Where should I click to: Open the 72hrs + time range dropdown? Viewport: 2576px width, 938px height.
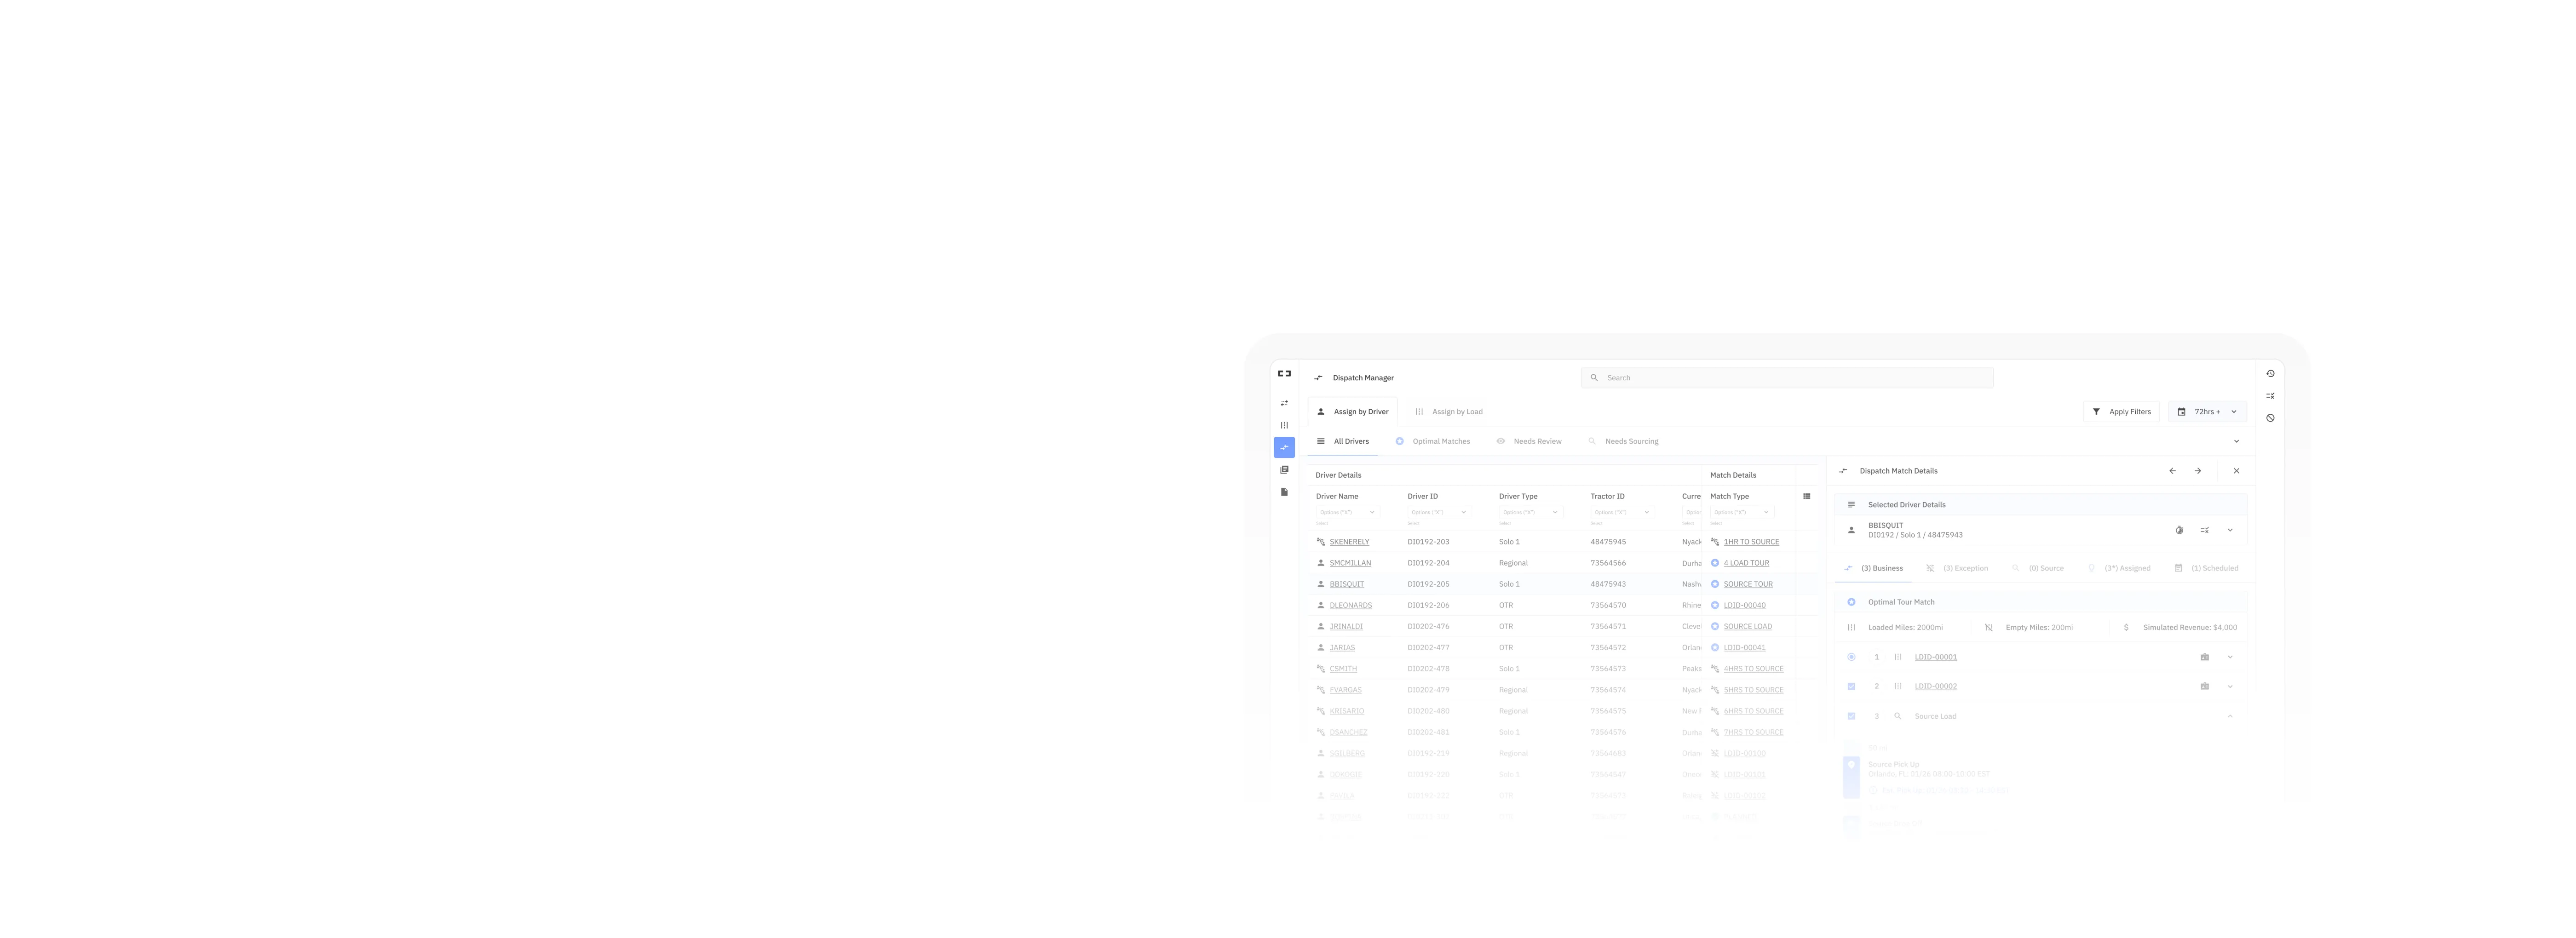2207,412
